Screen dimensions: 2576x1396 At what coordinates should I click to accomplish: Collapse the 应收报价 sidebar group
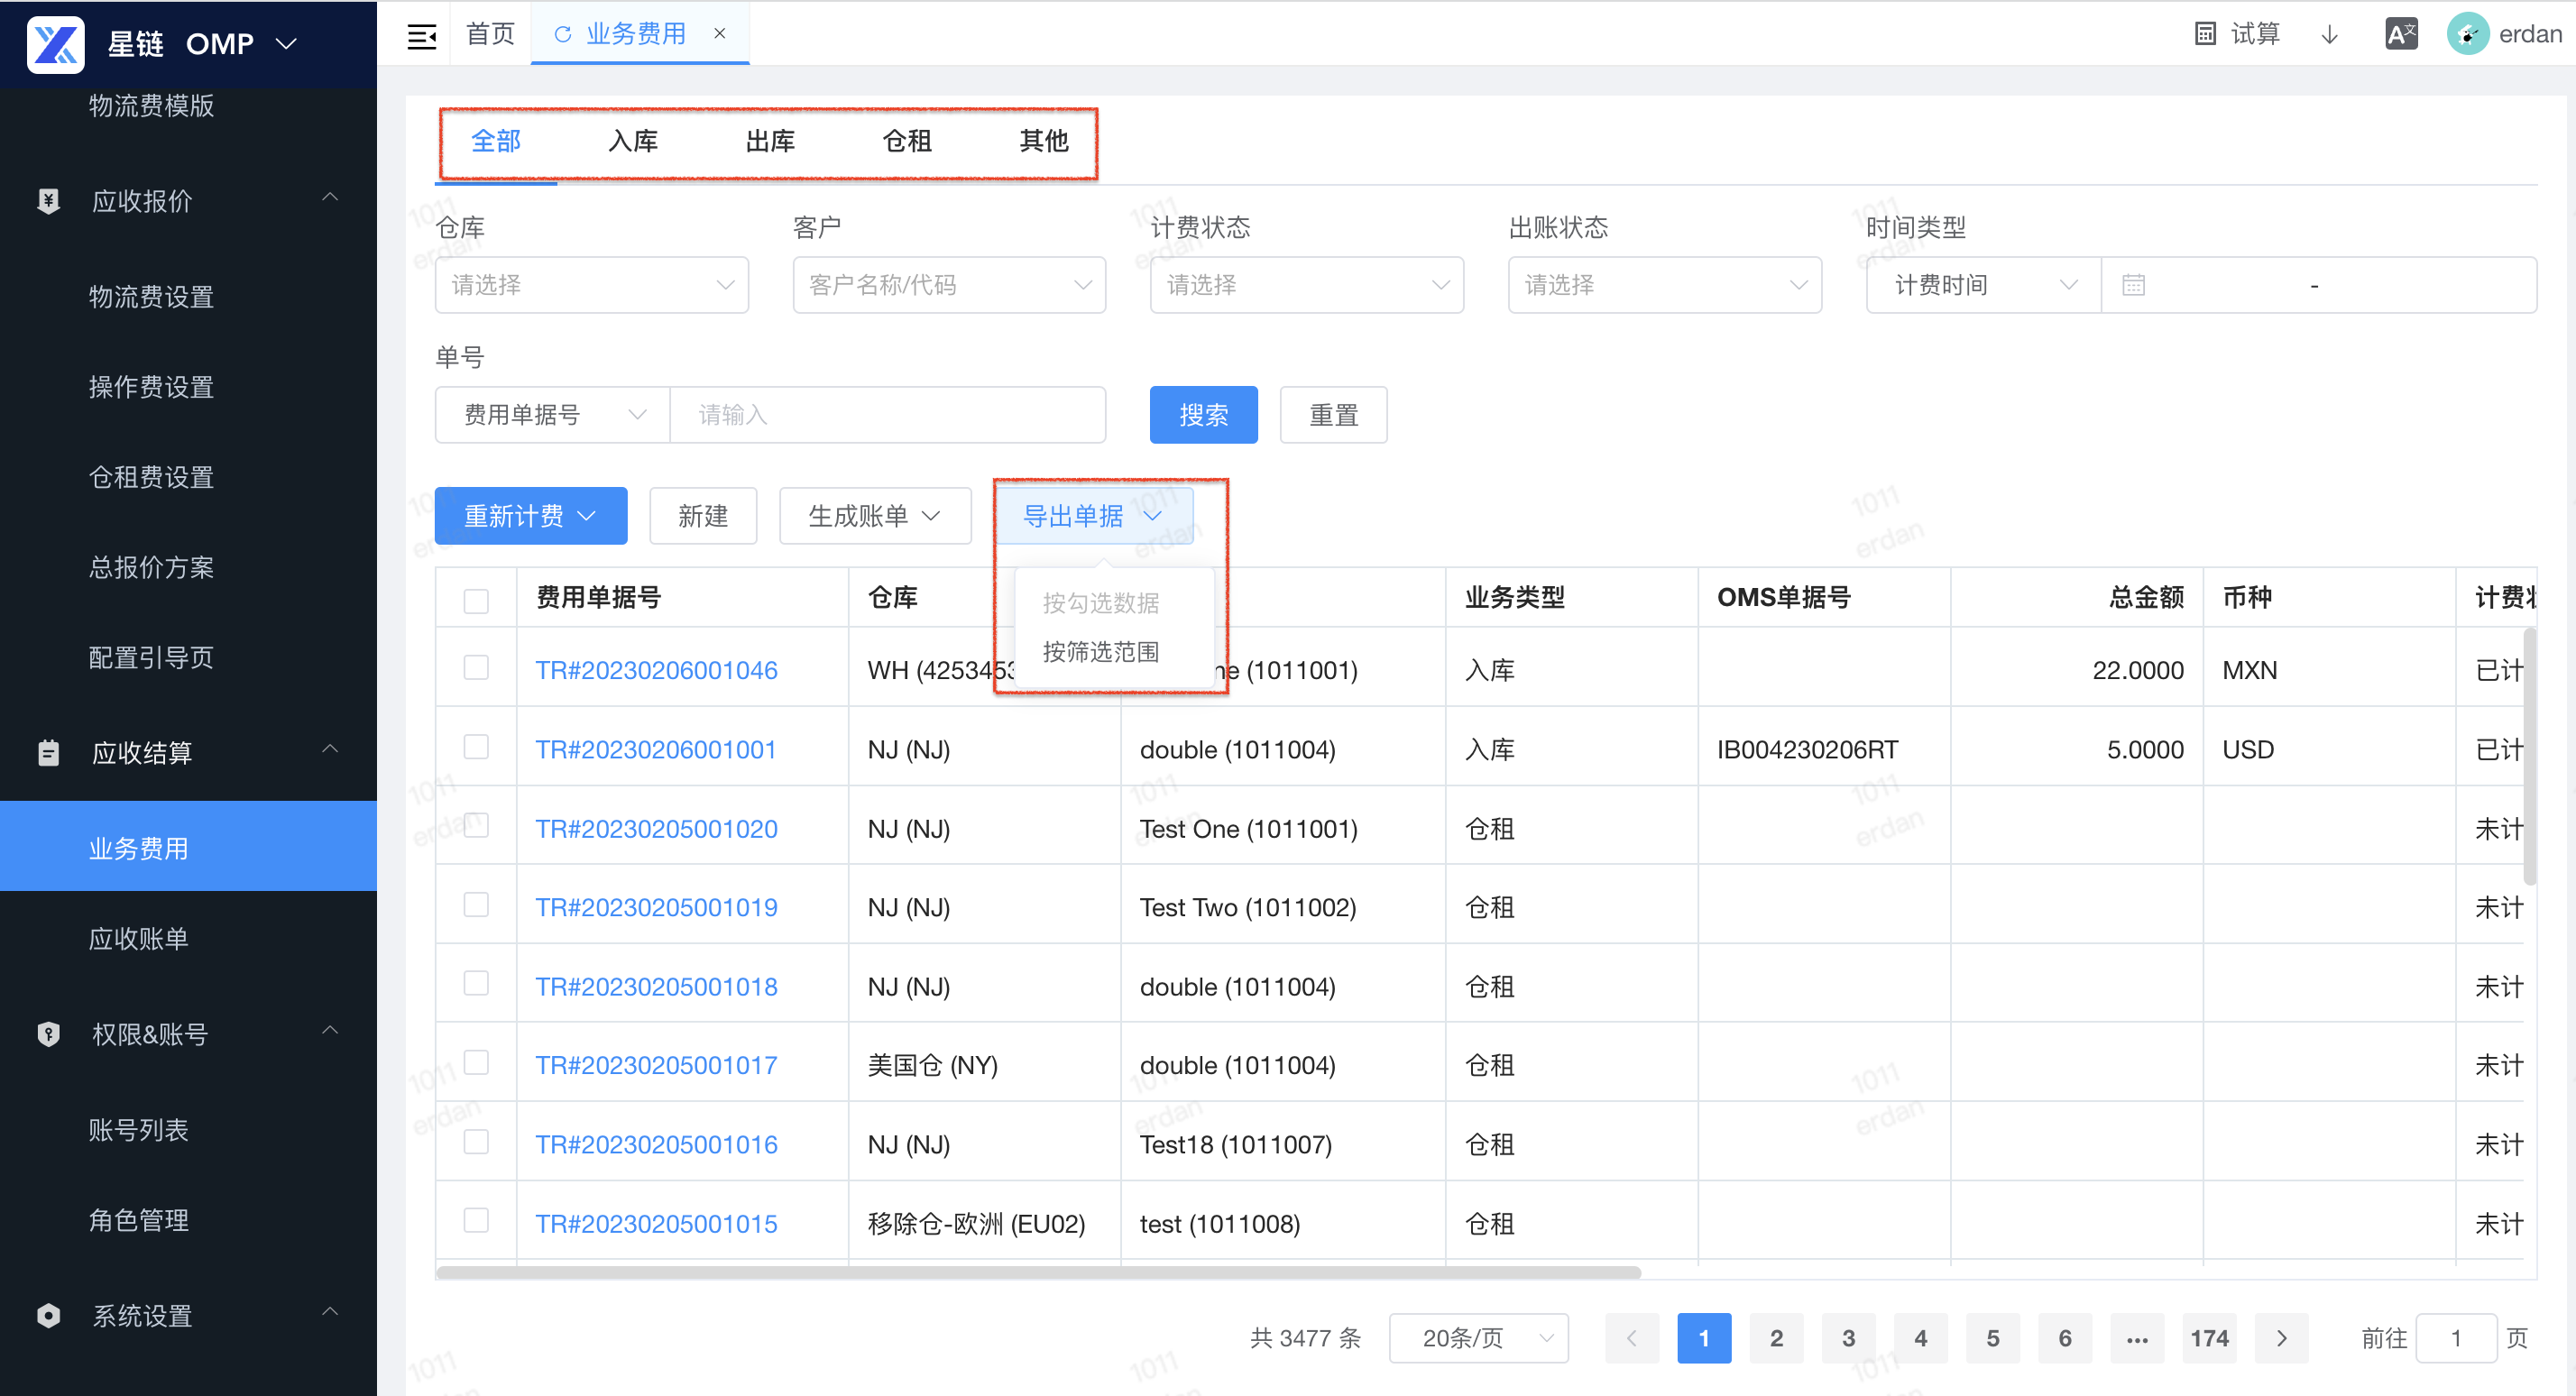330,198
